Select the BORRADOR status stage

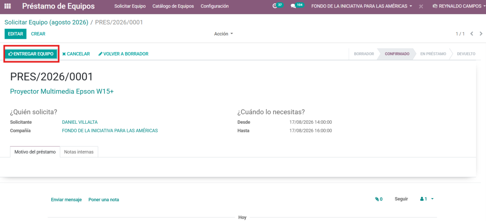(364, 54)
